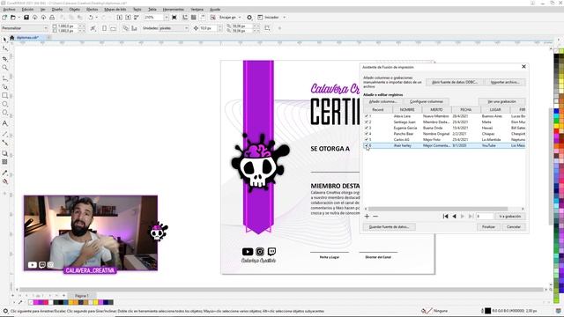Click the Añadir columna button
This screenshot has height=317, width=564.
[382, 102]
